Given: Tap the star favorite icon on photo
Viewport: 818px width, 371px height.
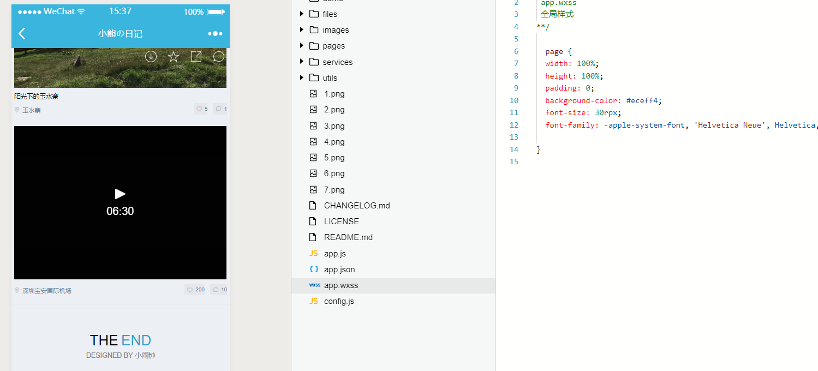Looking at the screenshot, I should click(x=174, y=56).
